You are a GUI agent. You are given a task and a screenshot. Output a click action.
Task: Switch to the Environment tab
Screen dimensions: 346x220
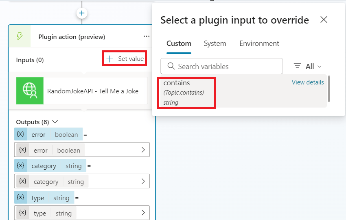(x=259, y=43)
